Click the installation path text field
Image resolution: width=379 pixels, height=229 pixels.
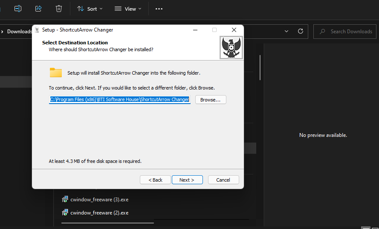119,100
